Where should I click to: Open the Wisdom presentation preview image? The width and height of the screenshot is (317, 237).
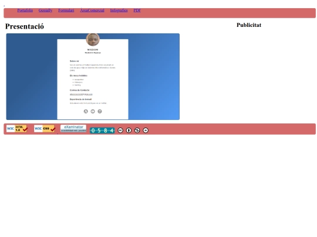[x=93, y=77]
